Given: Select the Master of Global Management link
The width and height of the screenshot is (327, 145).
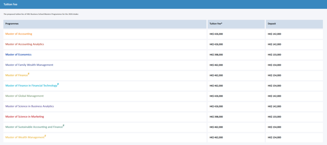Looking at the screenshot, I should click(25, 96).
